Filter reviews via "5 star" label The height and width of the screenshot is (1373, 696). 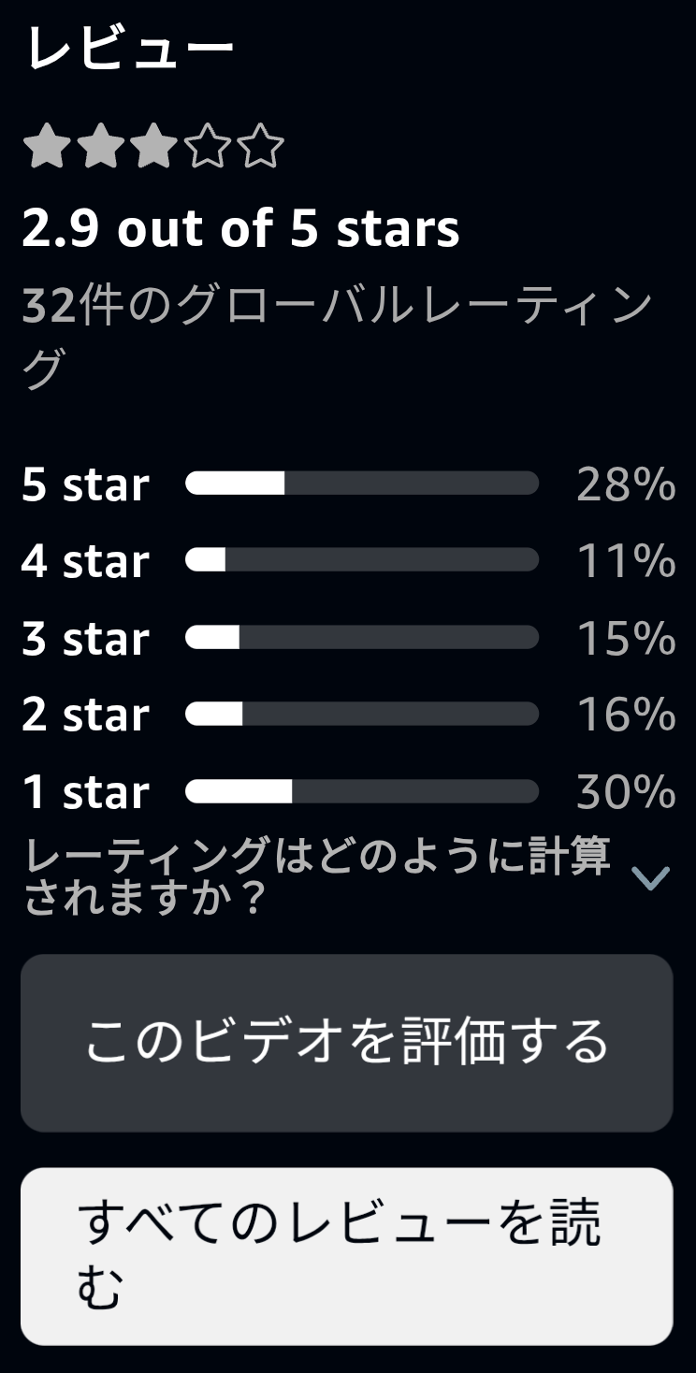(x=85, y=484)
